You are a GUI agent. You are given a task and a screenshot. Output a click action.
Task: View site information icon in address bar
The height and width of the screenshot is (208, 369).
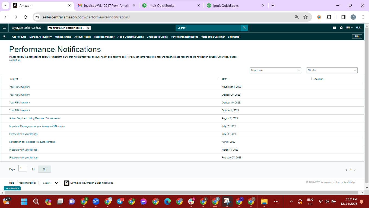[37, 17]
